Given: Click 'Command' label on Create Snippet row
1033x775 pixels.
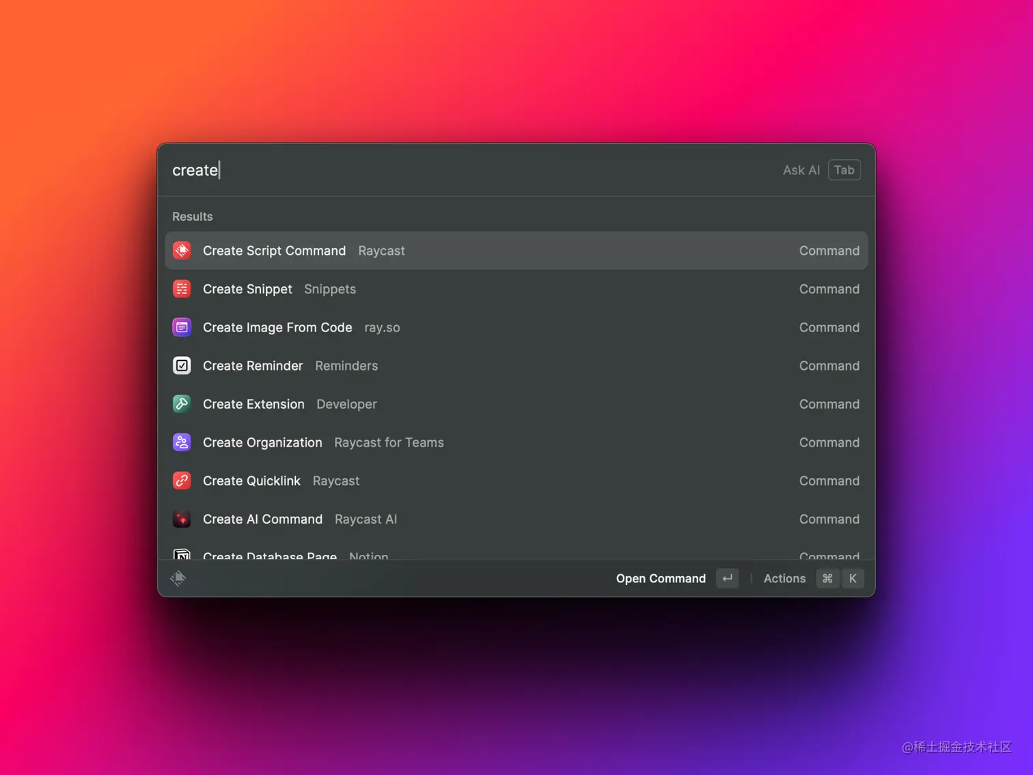Looking at the screenshot, I should coord(829,289).
